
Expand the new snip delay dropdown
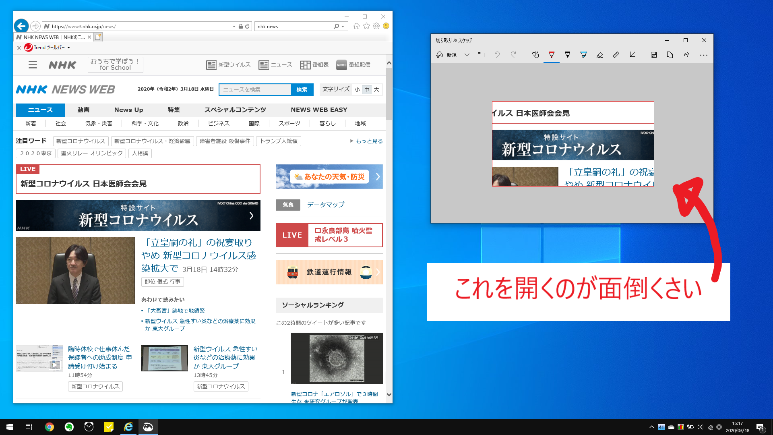click(x=467, y=55)
